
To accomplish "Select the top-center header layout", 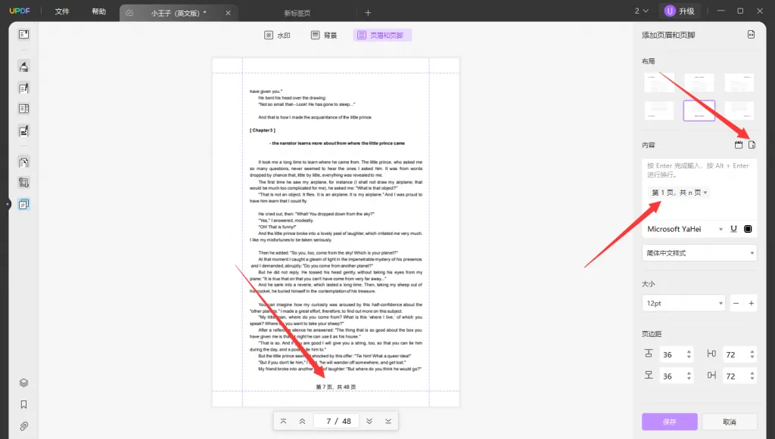I will click(x=699, y=82).
